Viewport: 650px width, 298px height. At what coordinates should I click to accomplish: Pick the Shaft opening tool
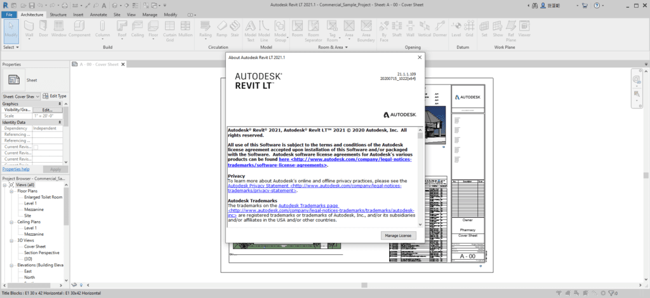click(x=397, y=29)
